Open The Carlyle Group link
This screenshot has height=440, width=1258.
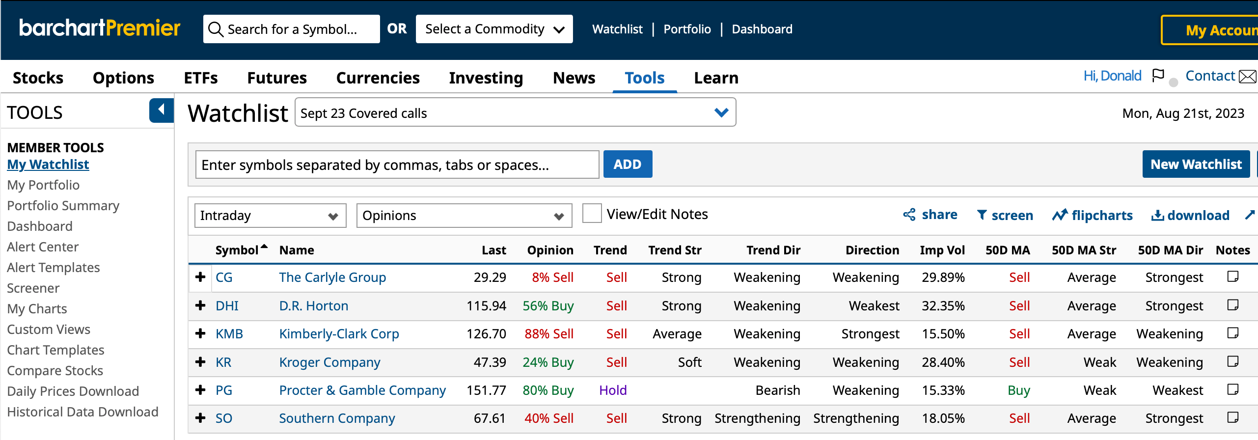(x=332, y=277)
